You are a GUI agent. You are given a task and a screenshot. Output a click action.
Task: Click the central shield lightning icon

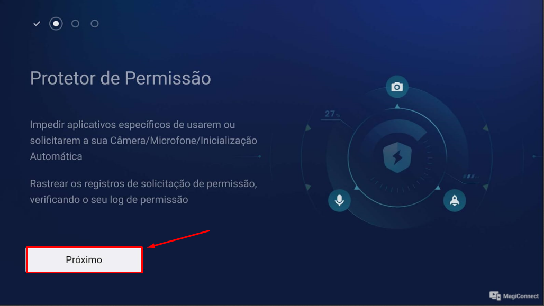[397, 157]
